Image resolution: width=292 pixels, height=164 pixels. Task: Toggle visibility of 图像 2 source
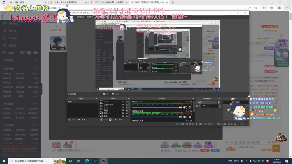click(123, 113)
